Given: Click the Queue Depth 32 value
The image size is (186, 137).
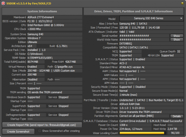Looking at the screenshot, I should click(179, 52).
